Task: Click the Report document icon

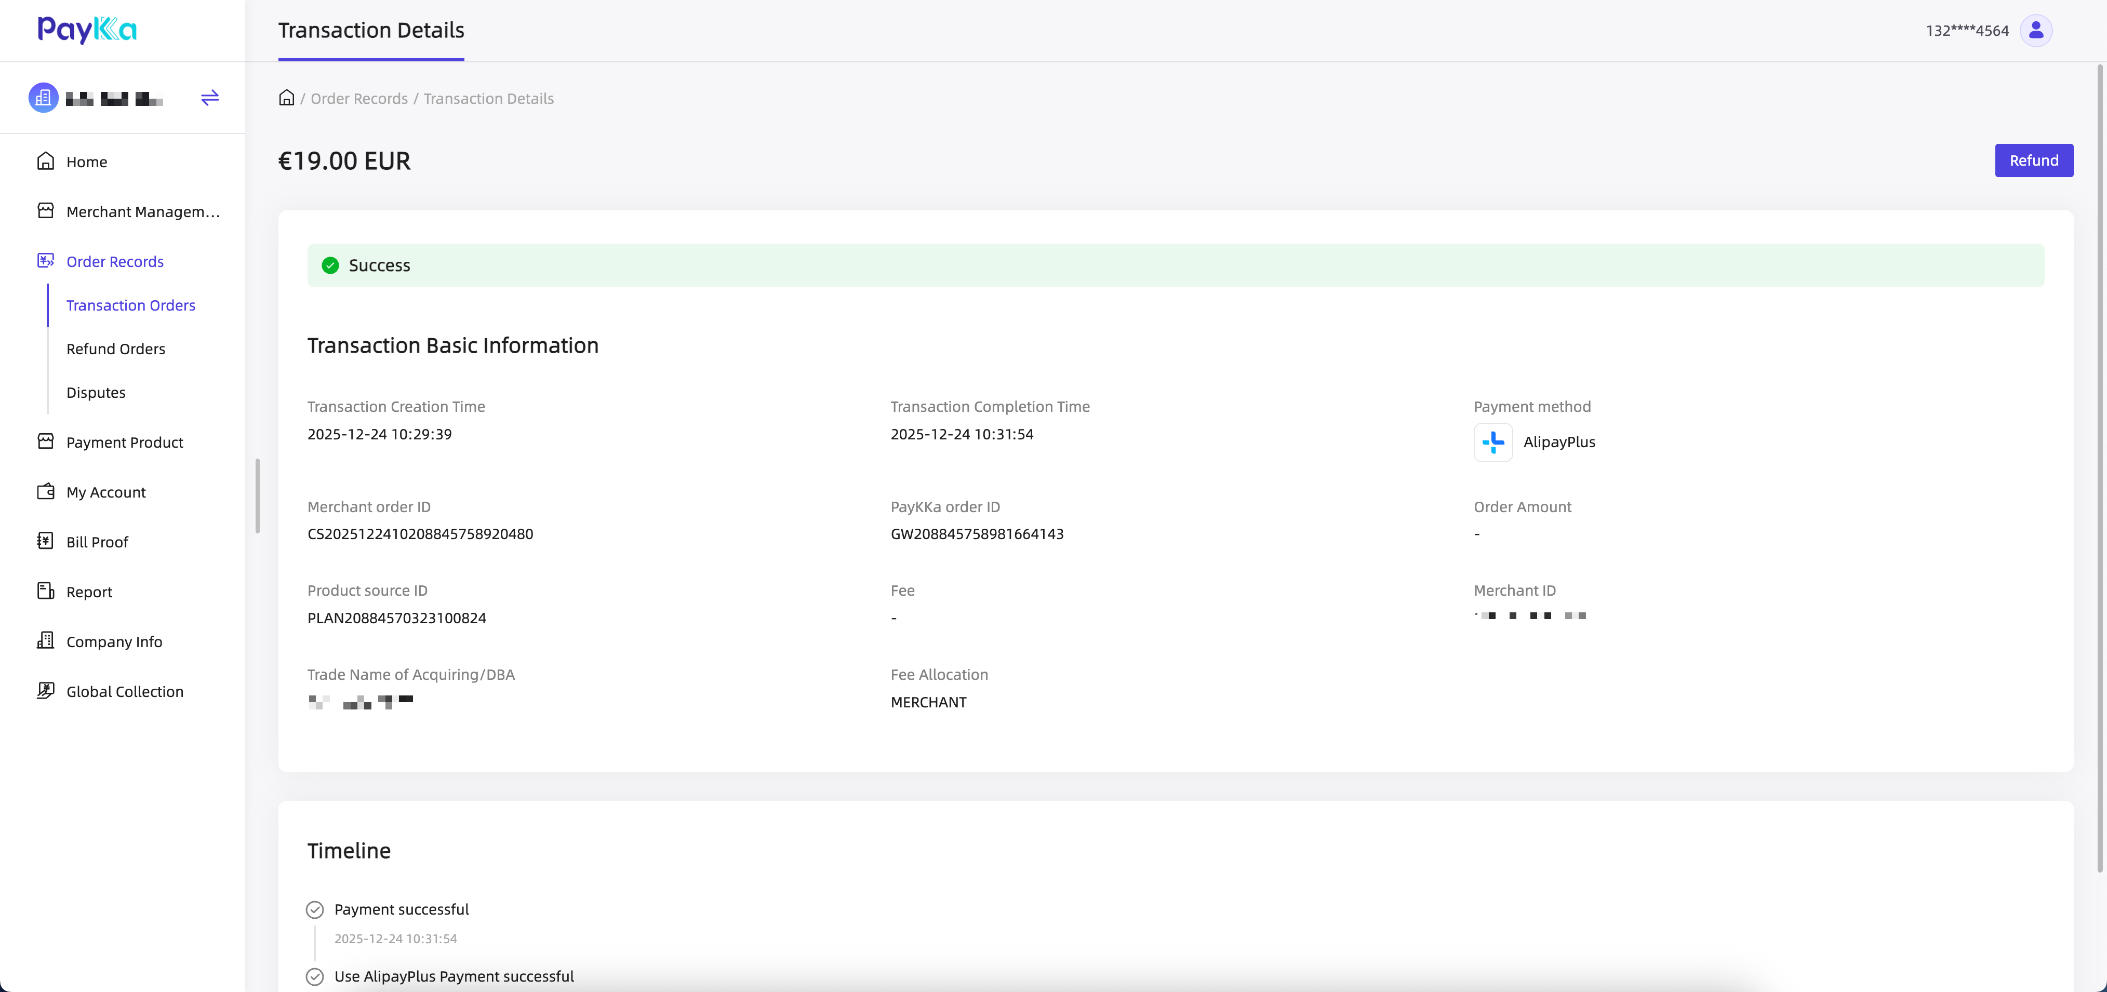Action: [46, 591]
